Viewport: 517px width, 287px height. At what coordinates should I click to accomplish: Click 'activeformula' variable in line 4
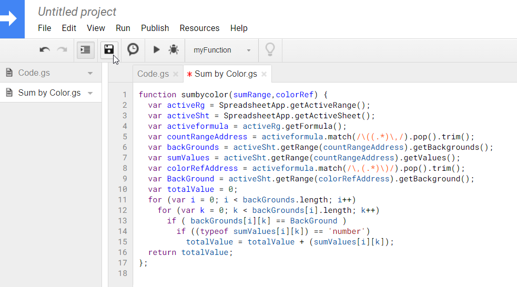[x=198, y=126]
